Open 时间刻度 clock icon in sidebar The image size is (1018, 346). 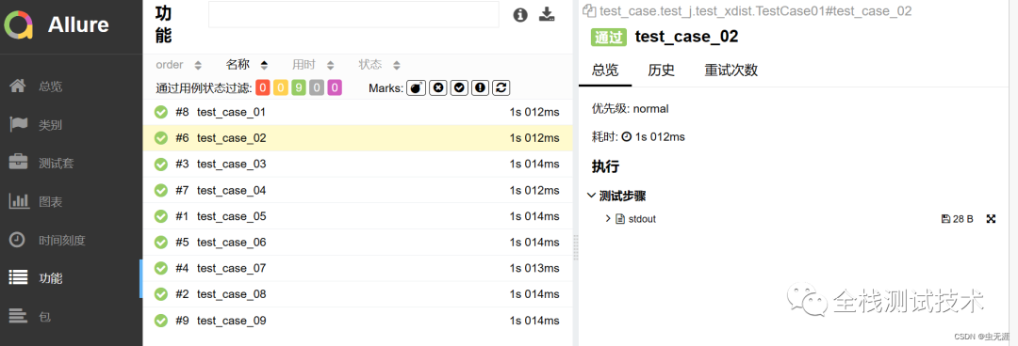click(x=18, y=240)
